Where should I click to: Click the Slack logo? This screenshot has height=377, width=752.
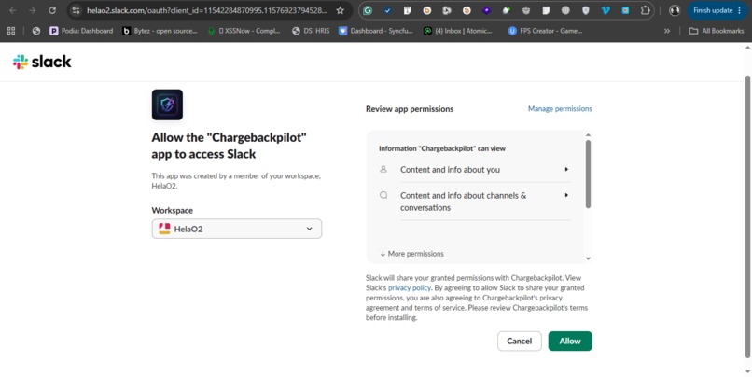(42, 62)
